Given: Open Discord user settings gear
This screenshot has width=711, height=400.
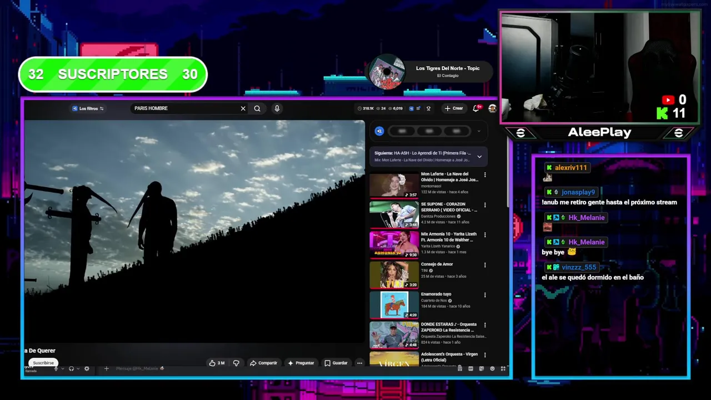Looking at the screenshot, I should (x=87, y=368).
